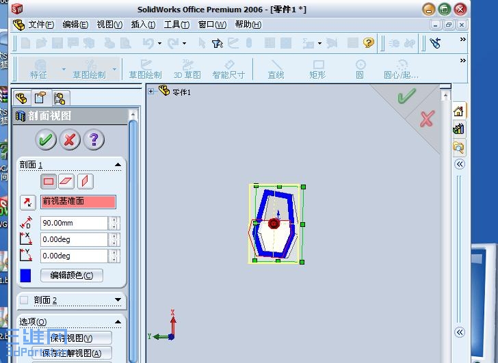
Task: Collapse the 剖面 1 section
Action: 118,164
